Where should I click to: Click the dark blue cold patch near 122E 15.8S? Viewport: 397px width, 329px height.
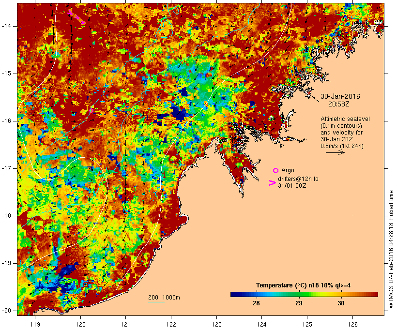tap(179, 113)
